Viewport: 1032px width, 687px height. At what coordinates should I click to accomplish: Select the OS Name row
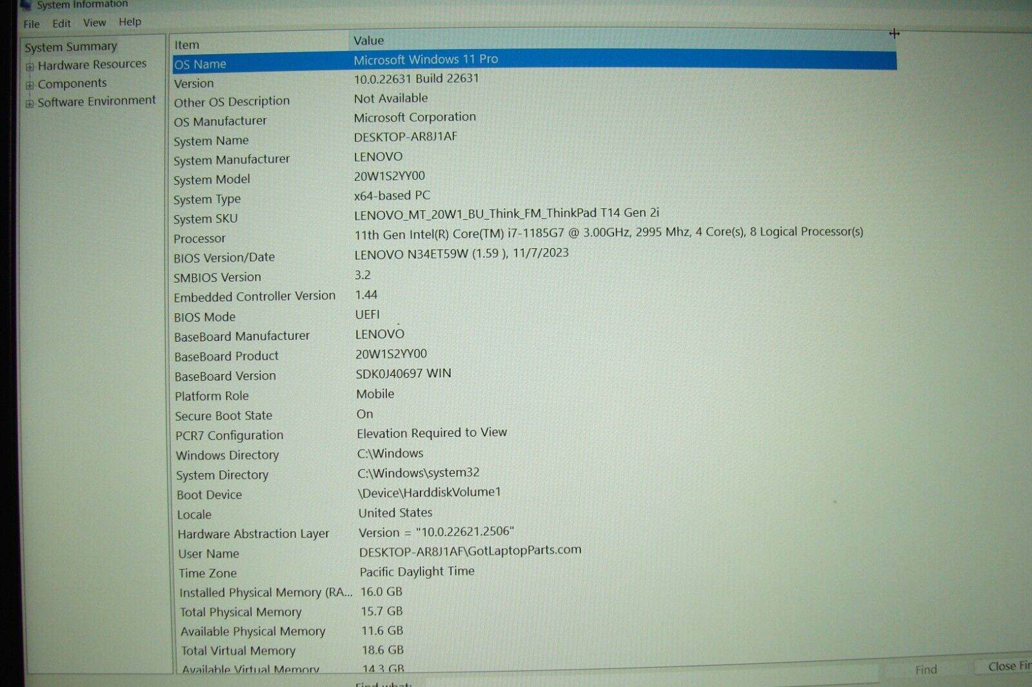point(200,64)
